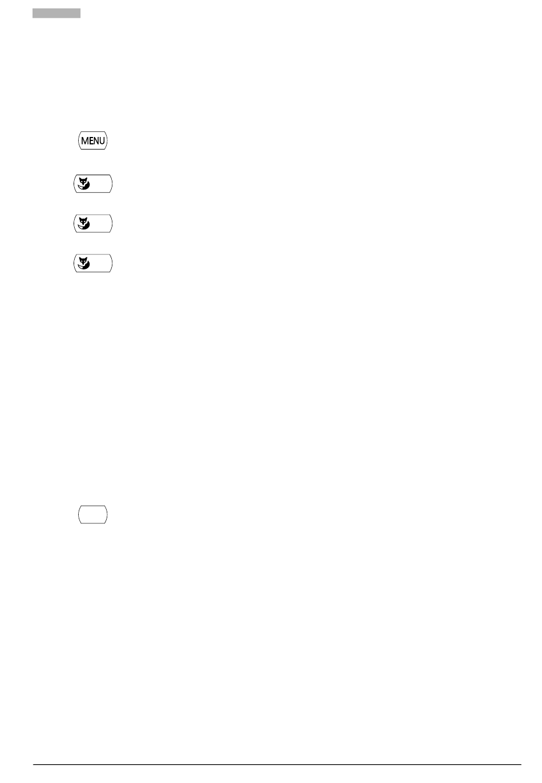Open the menu with the MENU button
The image size is (542, 783).
pos(93,140)
